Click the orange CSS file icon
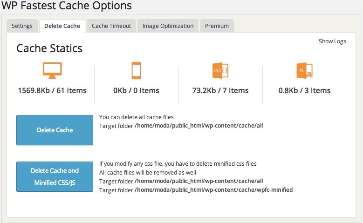The height and width of the screenshot is (223, 363). click(220, 70)
